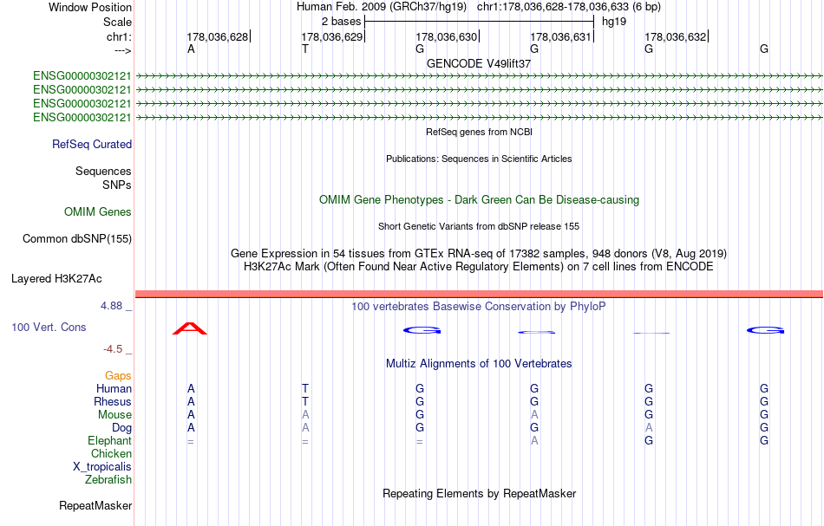Click the H3K27Ac Mark track title
Screen dimensions: 824x526
click(479, 267)
